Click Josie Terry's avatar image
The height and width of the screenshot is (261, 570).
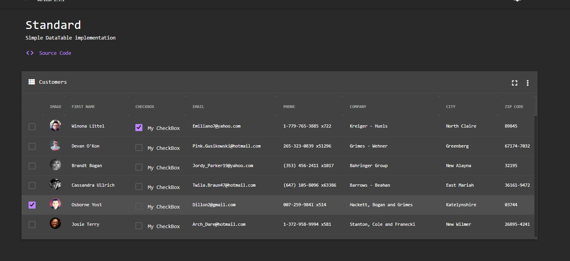pos(55,223)
